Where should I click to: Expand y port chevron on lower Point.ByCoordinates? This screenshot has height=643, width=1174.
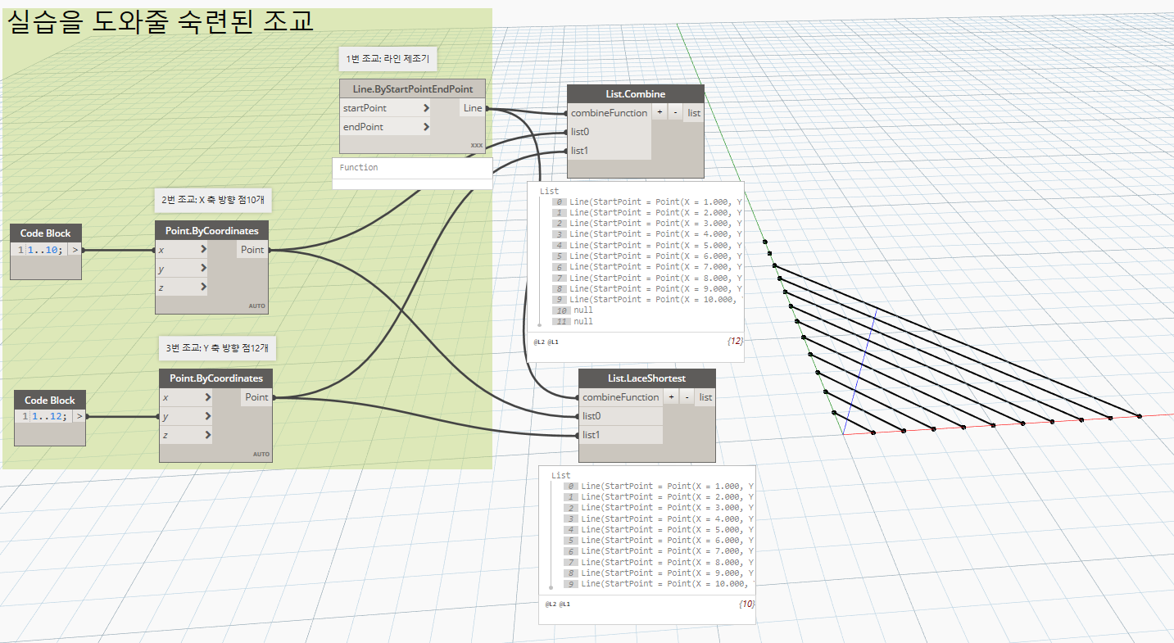click(207, 416)
